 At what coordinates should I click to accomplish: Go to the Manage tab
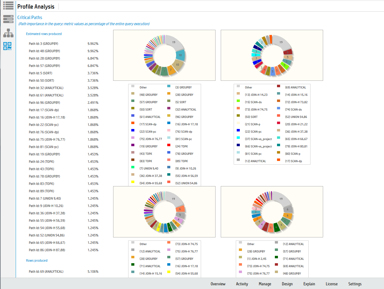coord(265,284)
